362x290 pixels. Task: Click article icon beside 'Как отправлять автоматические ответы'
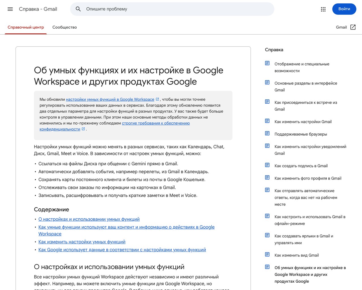coord(267,190)
